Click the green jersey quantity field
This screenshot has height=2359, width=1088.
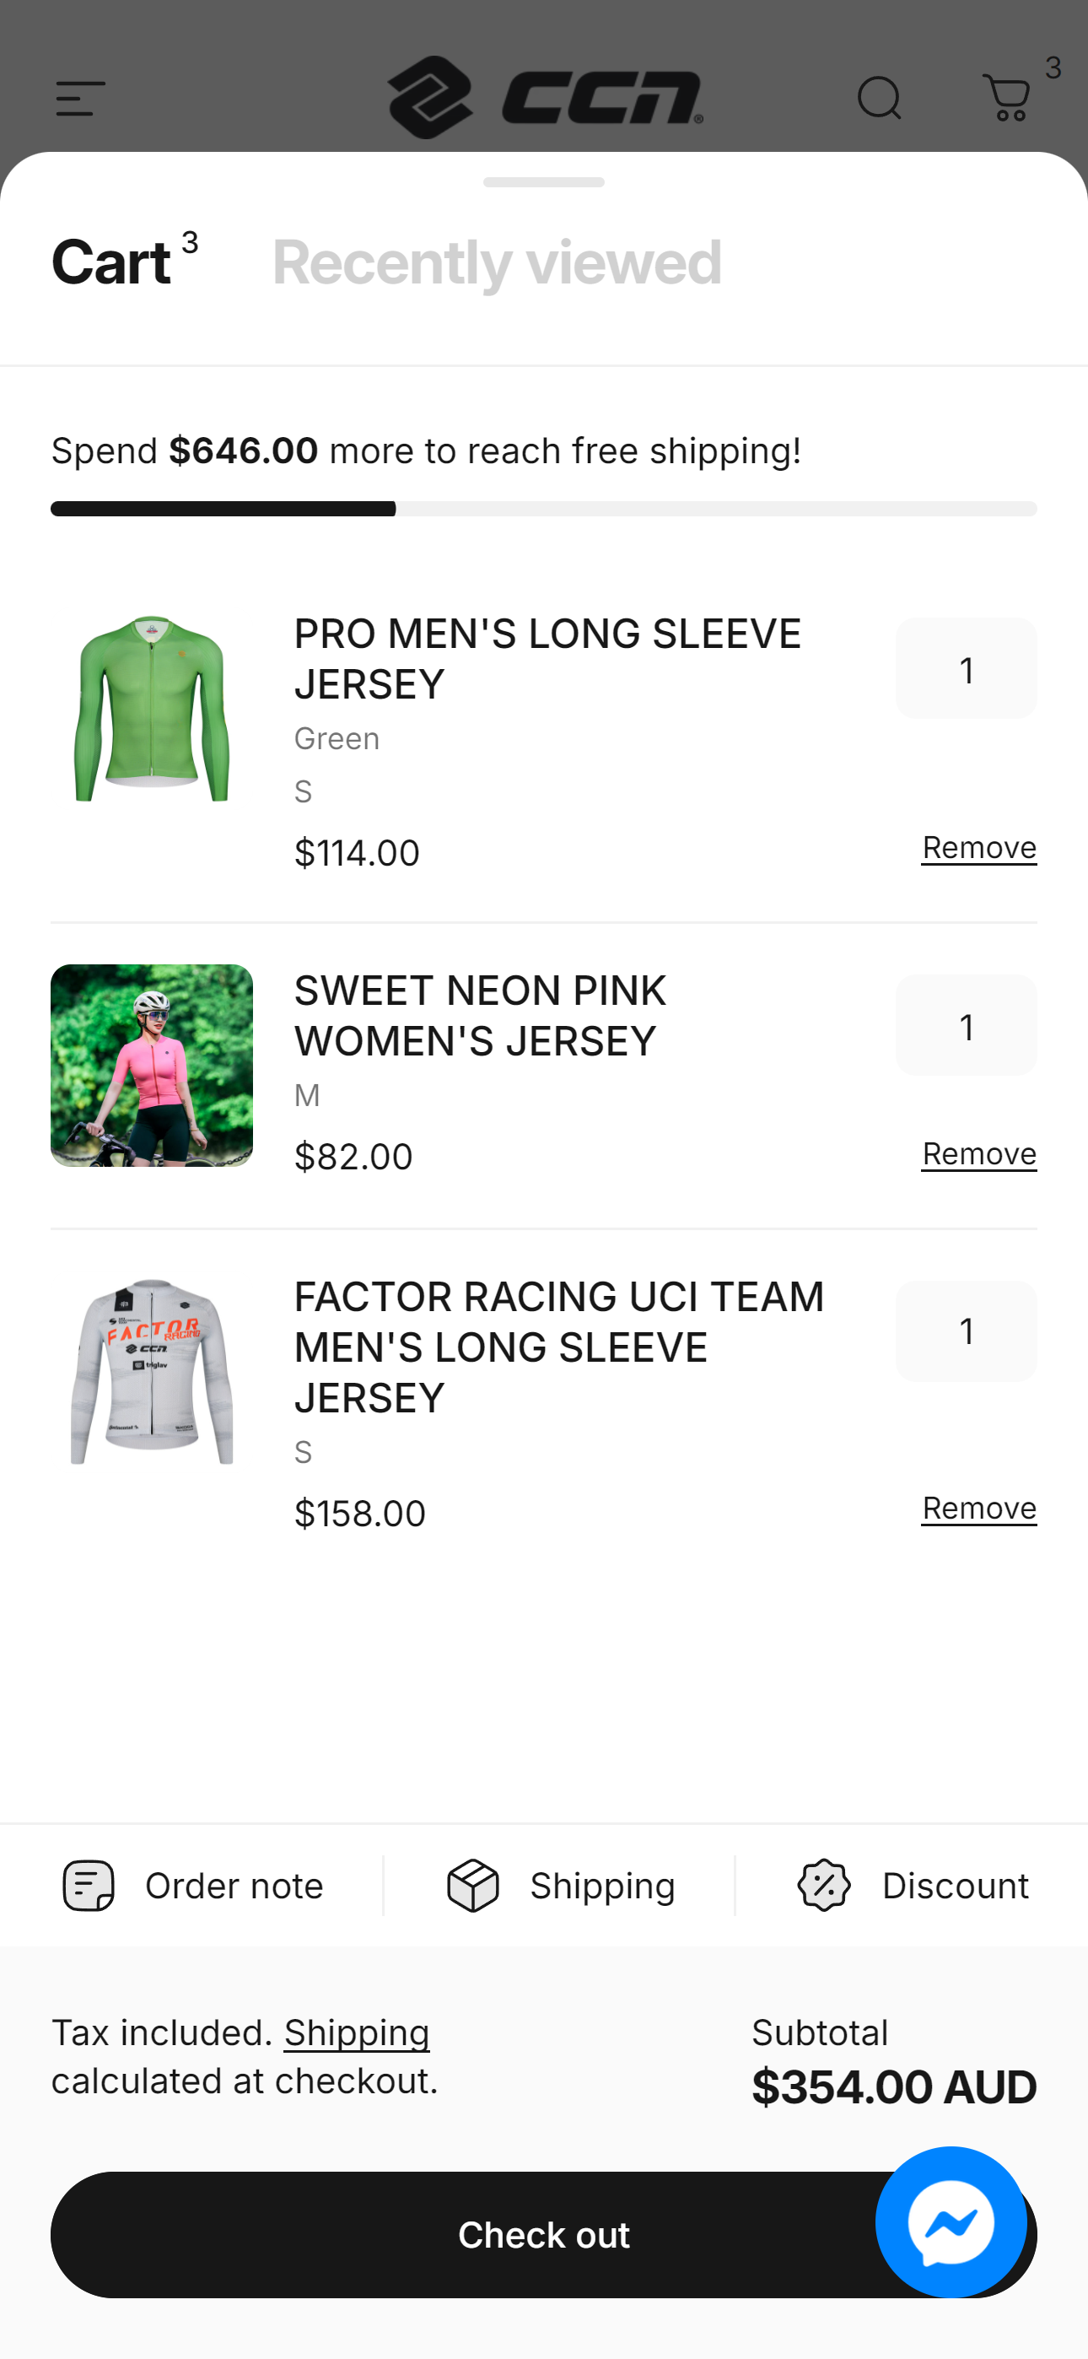[x=967, y=669]
